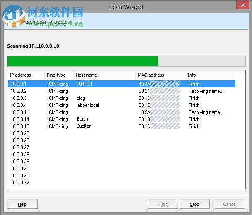Select the row for IP 10.0.0.30
The image size is (252, 215).
tap(122, 169)
